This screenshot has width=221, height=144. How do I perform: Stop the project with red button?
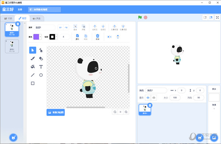(145, 17)
